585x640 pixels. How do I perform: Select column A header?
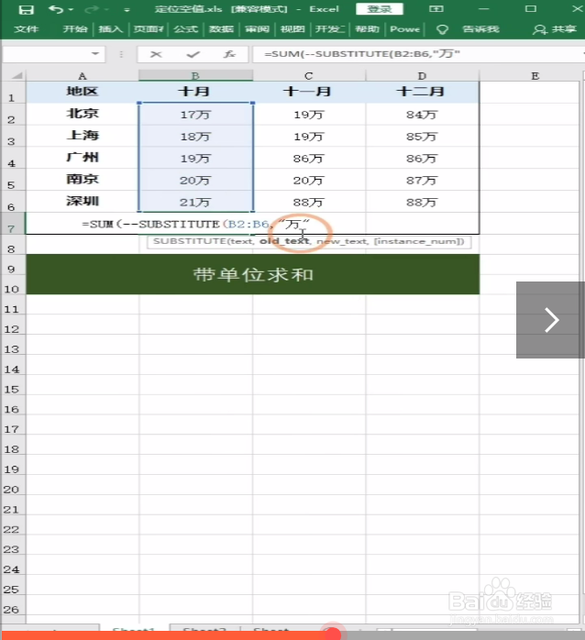tap(83, 75)
